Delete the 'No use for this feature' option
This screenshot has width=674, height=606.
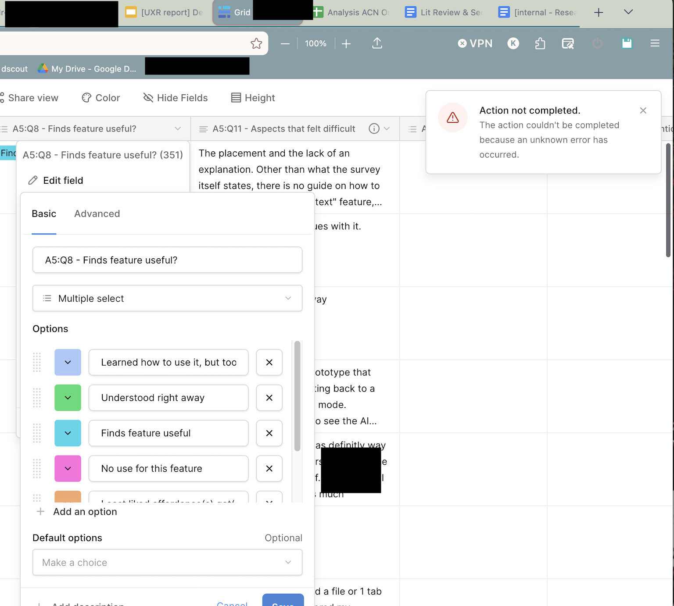tap(269, 468)
